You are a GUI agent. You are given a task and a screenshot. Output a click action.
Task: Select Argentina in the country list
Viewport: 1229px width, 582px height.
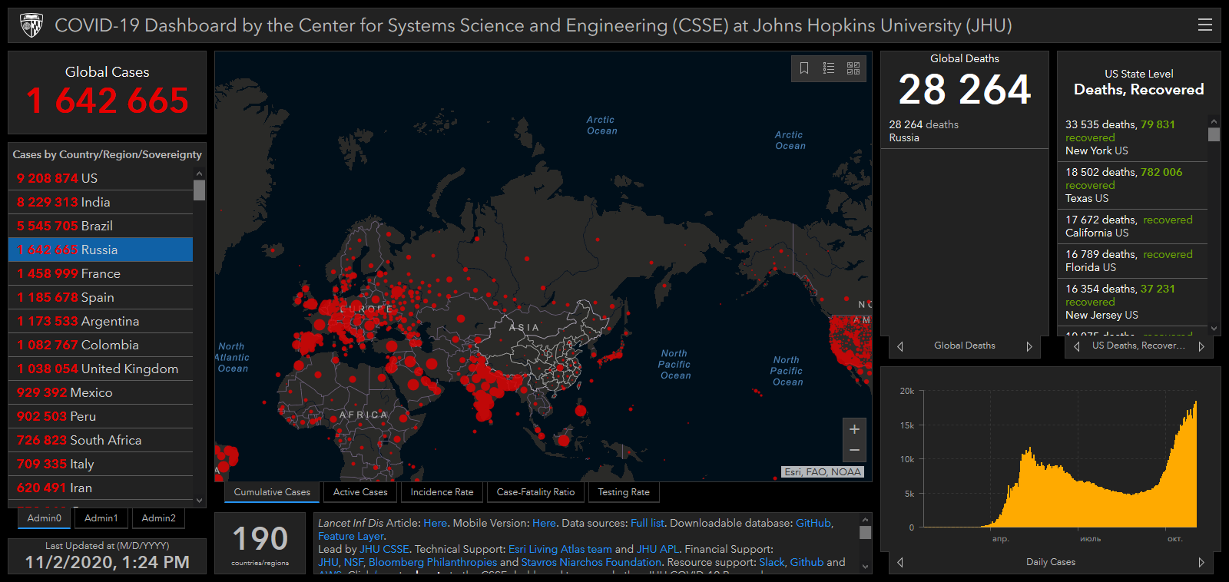[x=101, y=321]
